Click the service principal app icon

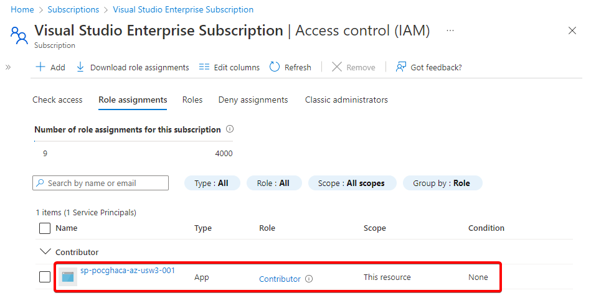click(x=68, y=277)
